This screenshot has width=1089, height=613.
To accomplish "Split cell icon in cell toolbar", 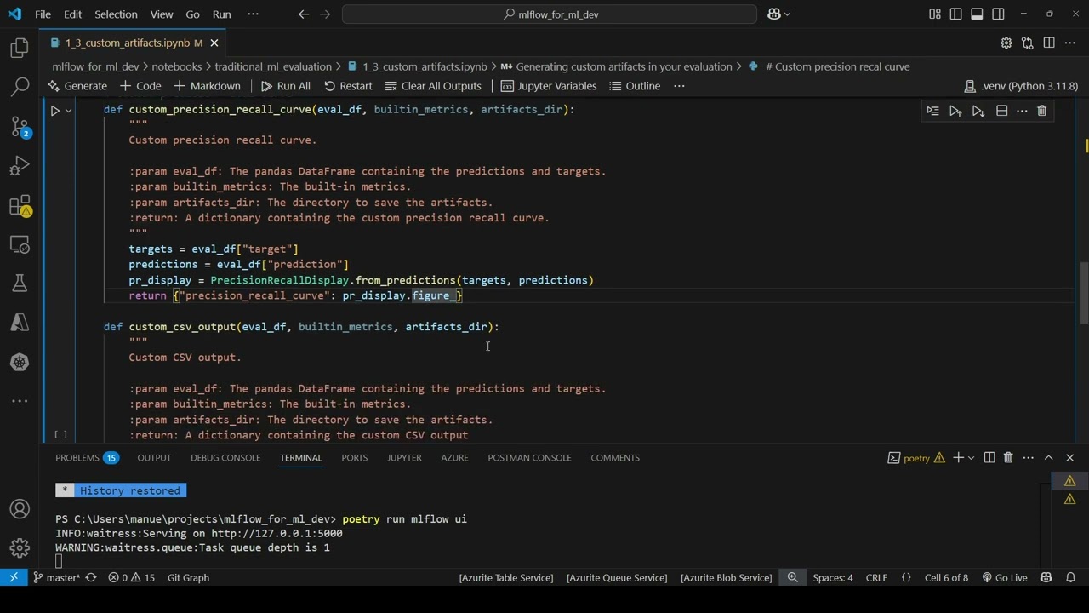I will click(x=1001, y=111).
